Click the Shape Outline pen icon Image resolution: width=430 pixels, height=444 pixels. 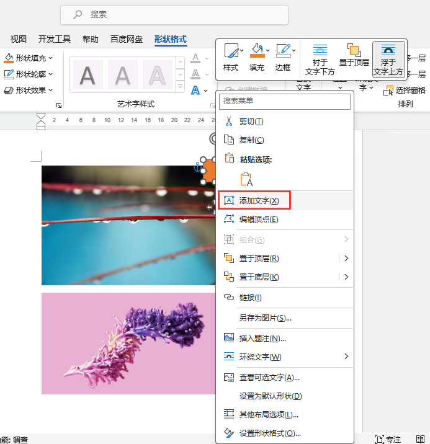9,74
